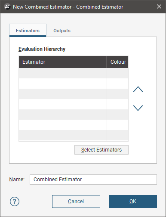Click the third estimator table row

click(74, 94)
